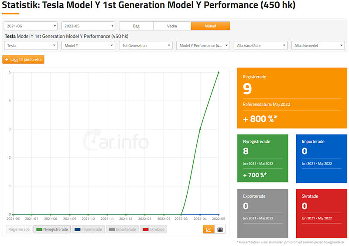
Task: Click the green Nyregistrerade color swatch
Action: [39, 229]
